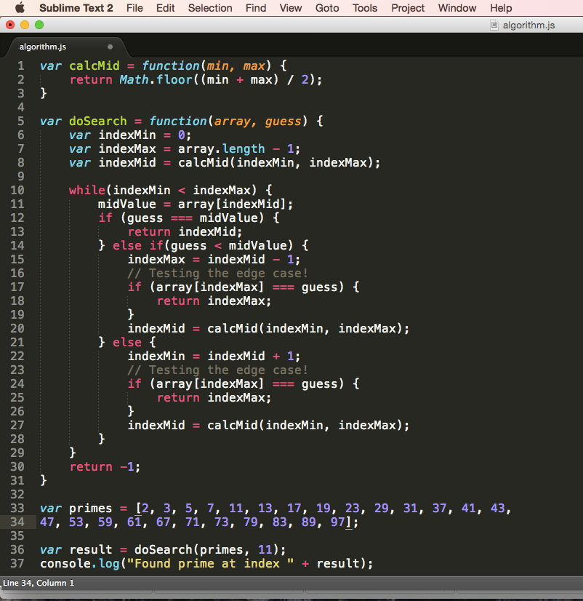Click line number 5 in the gutter
Image resolution: width=583 pixels, height=601 pixels.
20,121
